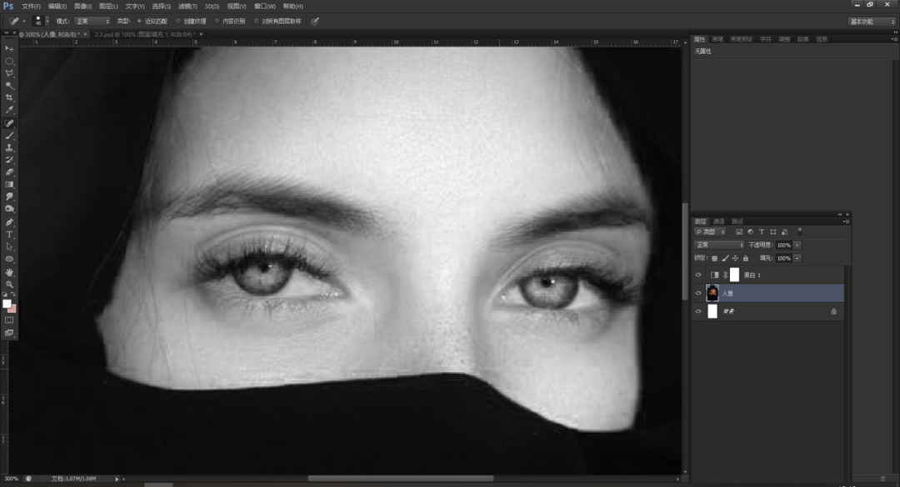Select the Crop tool
Viewport: 900px width, 487px height.
[x=9, y=97]
